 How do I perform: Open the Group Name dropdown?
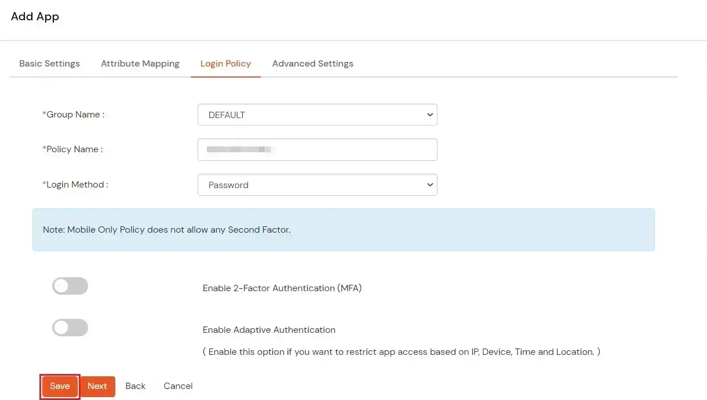point(317,115)
